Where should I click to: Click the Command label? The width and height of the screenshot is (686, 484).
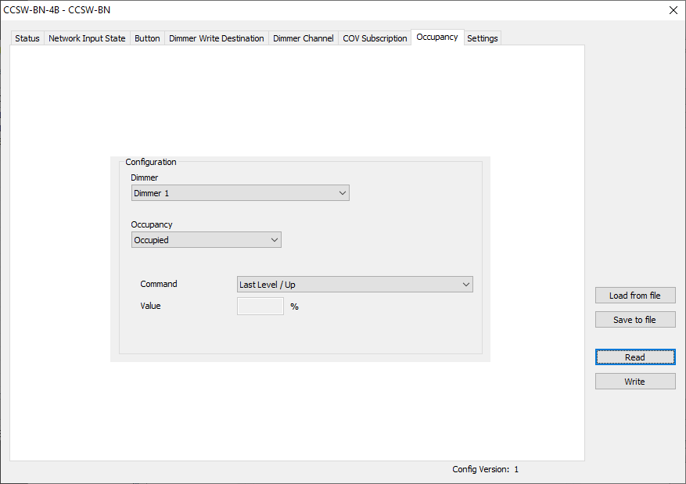tap(159, 284)
